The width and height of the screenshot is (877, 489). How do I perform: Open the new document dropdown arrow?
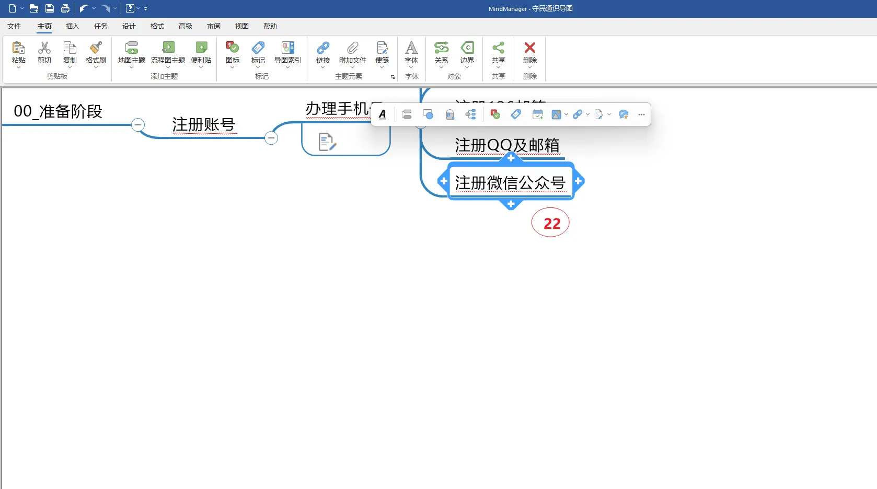[x=22, y=8]
